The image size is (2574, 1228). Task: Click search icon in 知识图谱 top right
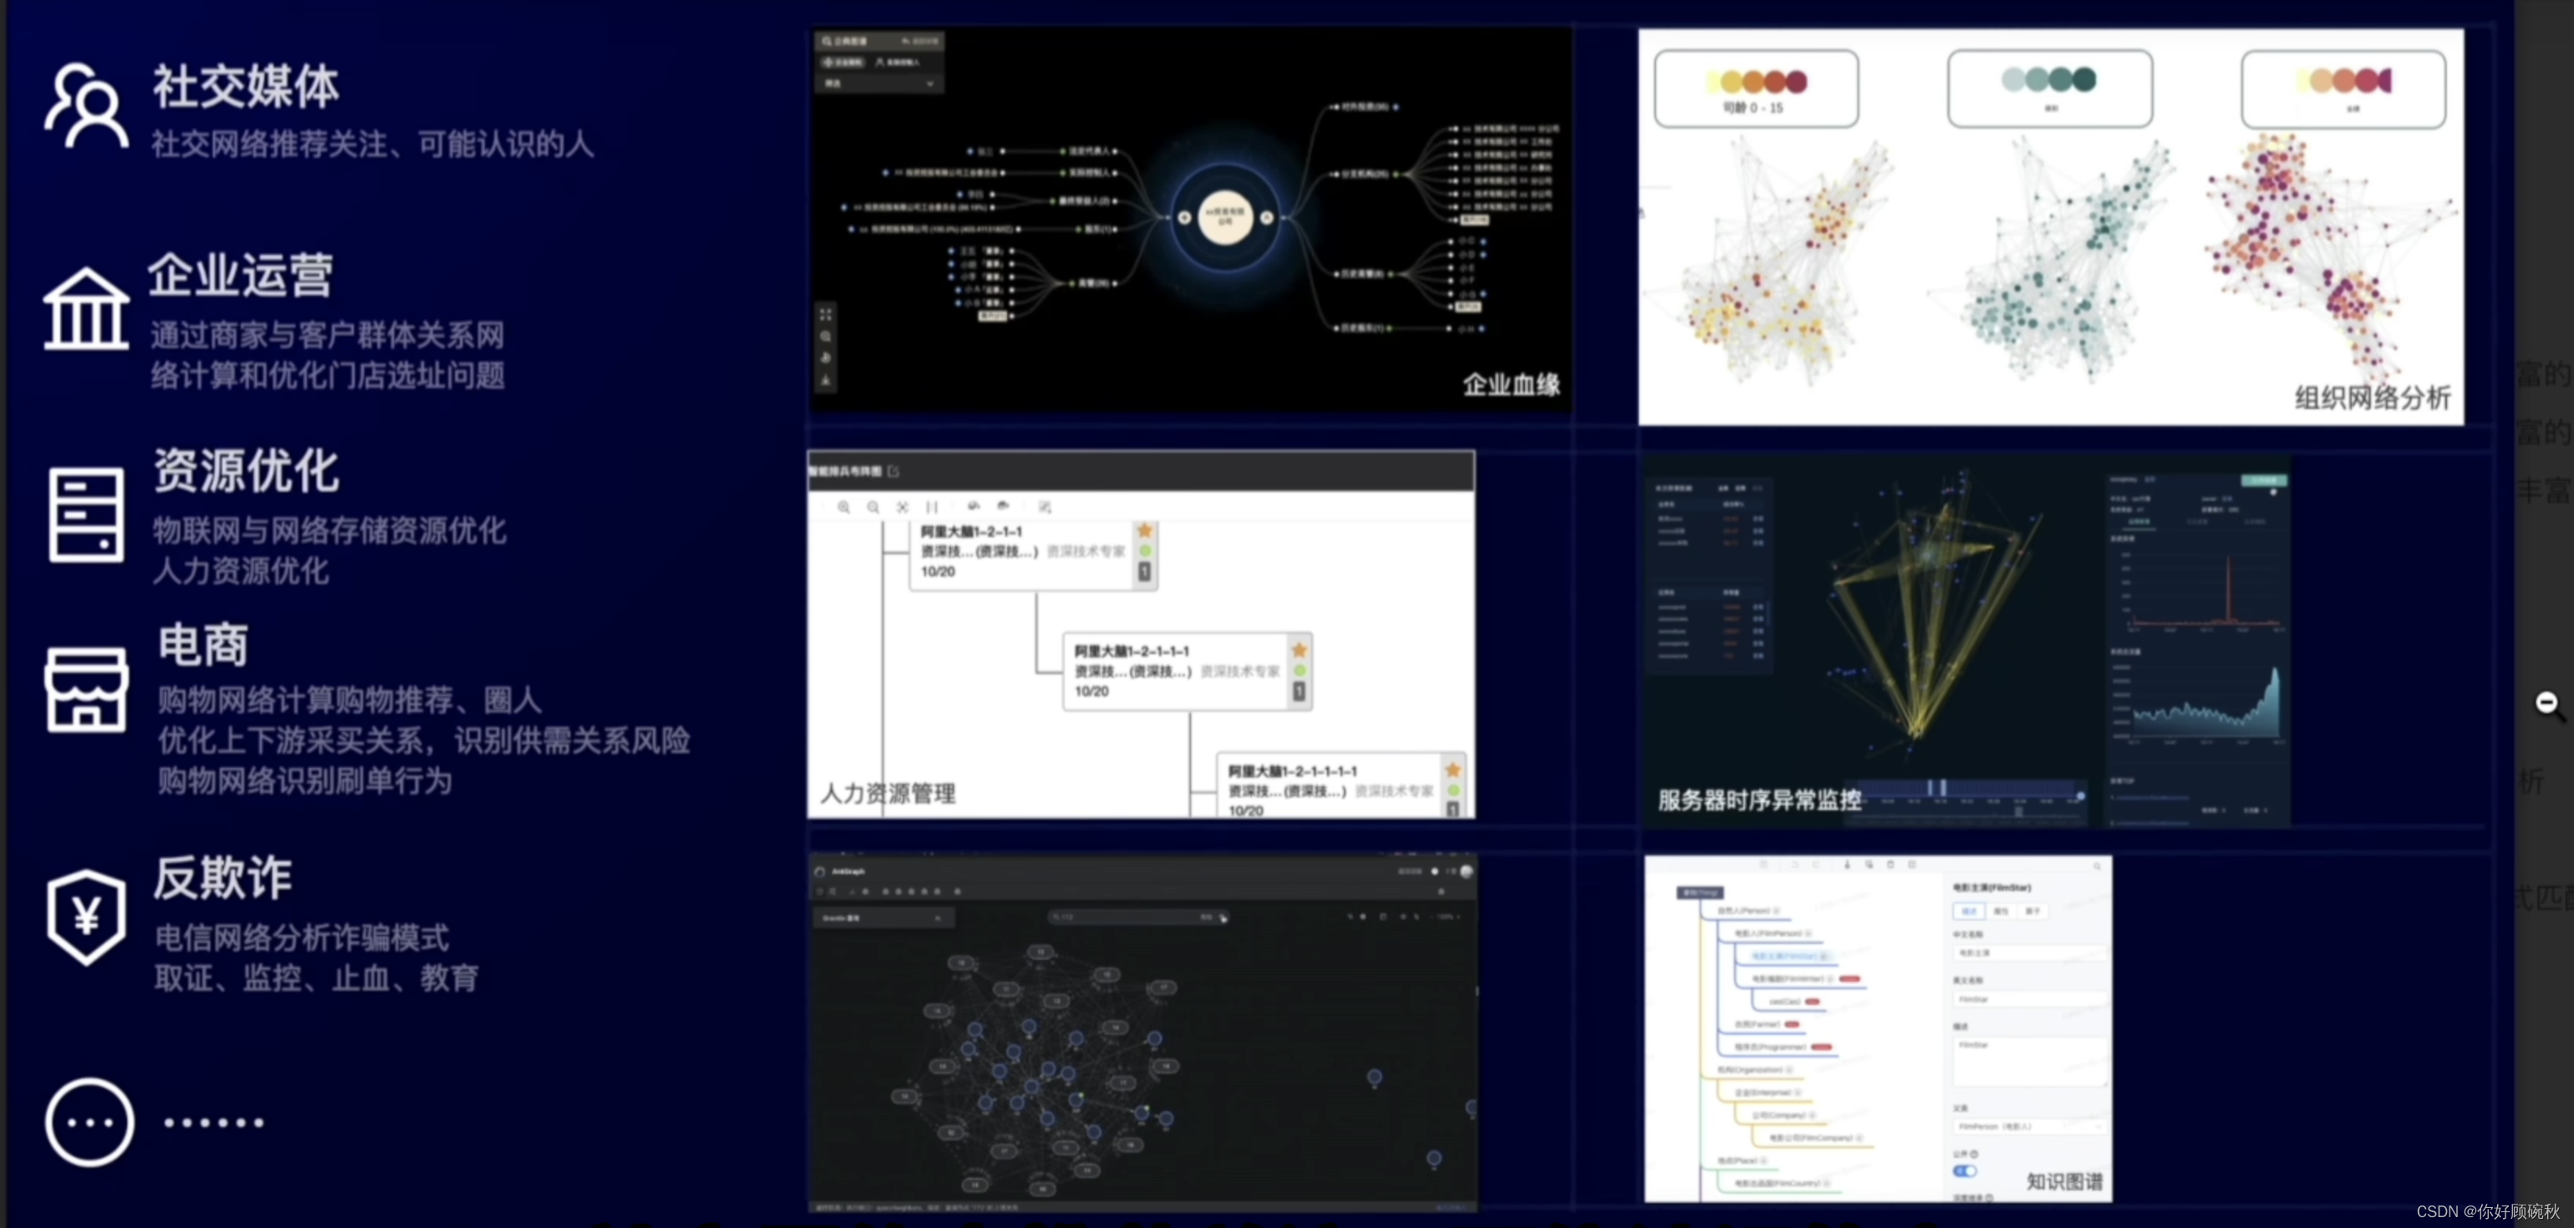(x=2096, y=865)
